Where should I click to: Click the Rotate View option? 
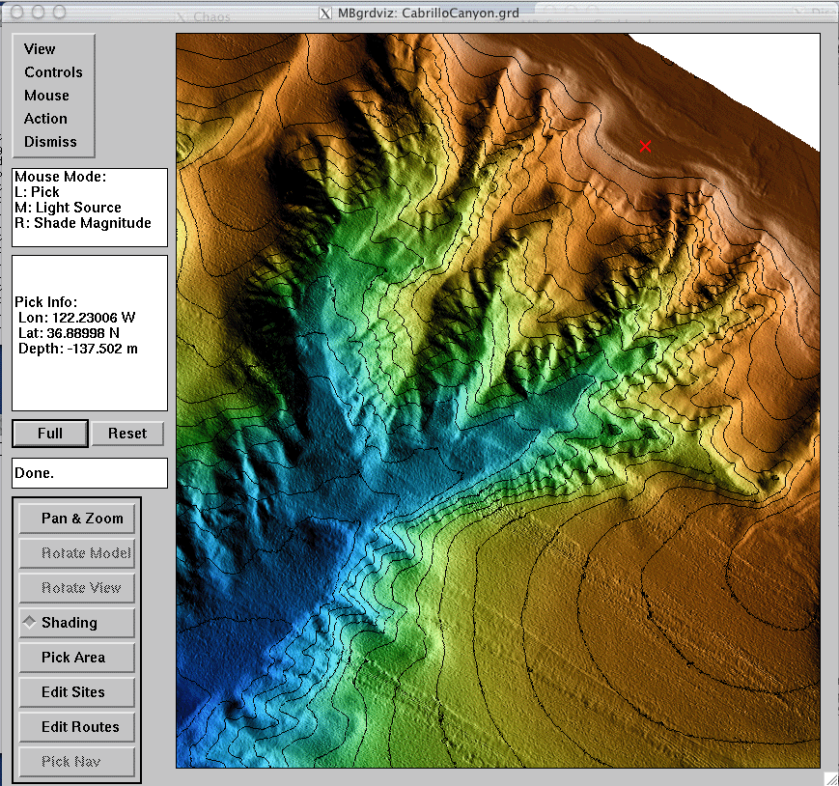(77, 588)
